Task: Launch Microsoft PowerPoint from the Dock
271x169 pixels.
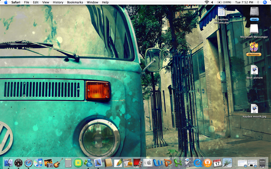Action: point(168,163)
